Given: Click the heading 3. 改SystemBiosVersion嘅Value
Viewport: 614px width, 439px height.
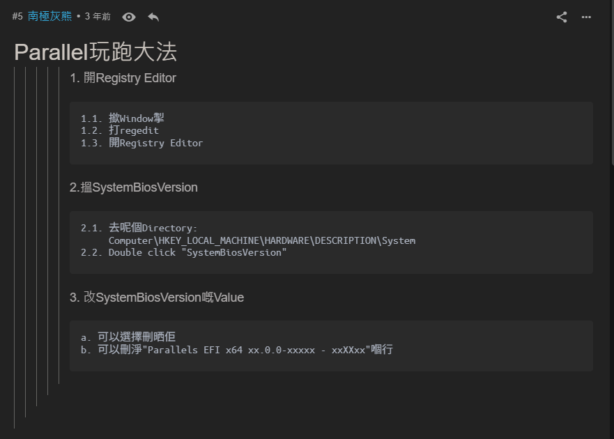Looking at the screenshot, I should click(157, 298).
